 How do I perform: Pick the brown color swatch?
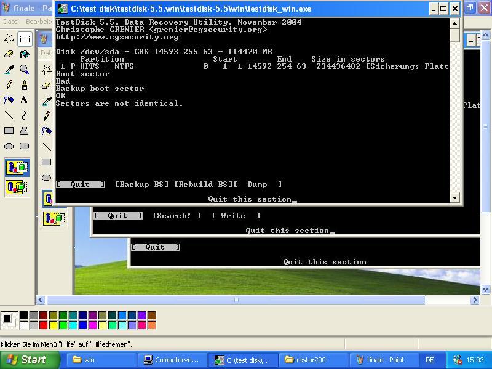pyautogui.click(x=151, y=315)
